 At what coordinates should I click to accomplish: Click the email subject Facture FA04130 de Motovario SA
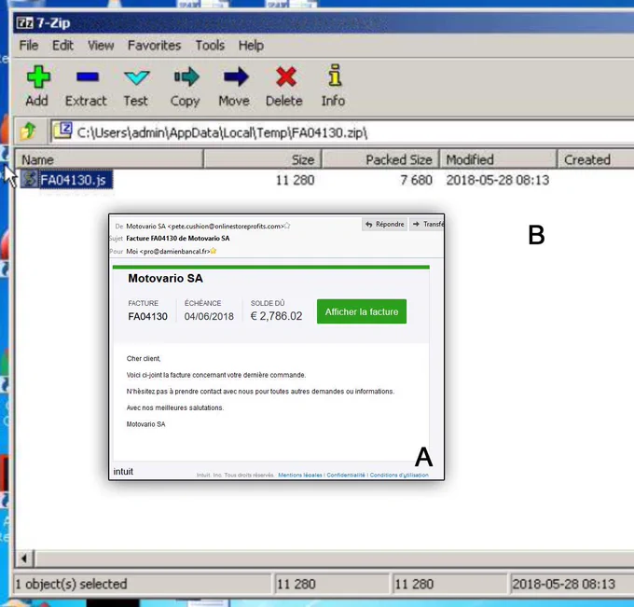point(178,238)
